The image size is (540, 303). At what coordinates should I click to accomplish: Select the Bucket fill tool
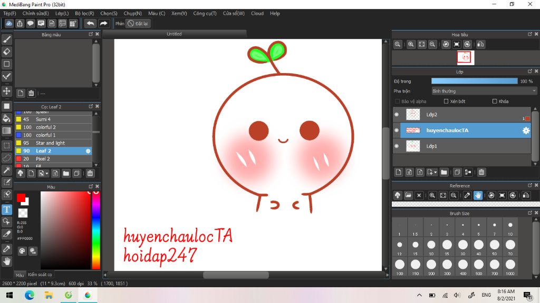point(6,118)
